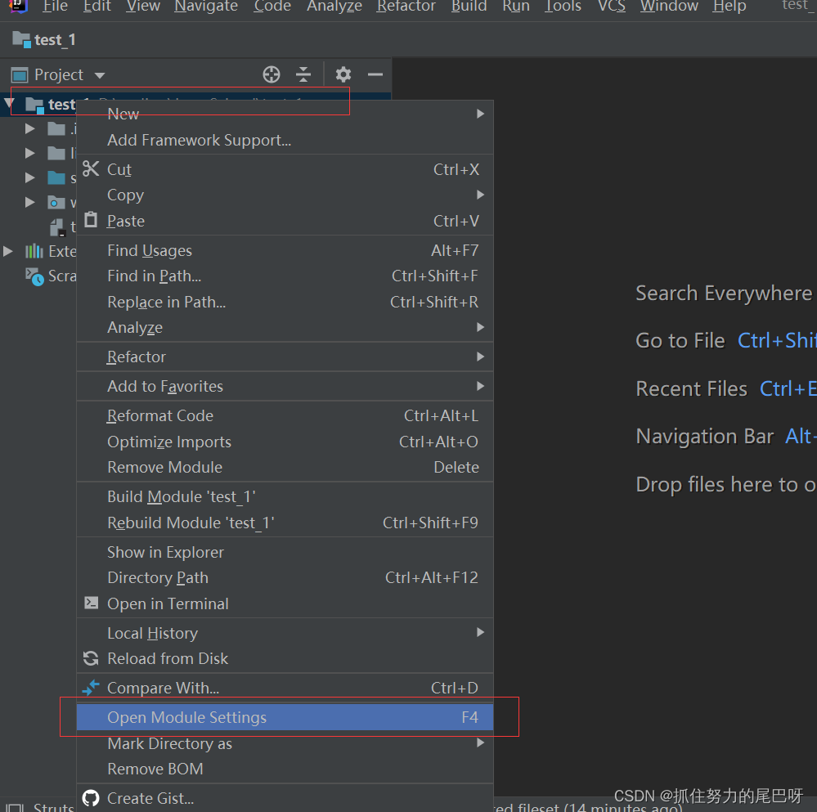This screenshot has width=817, height=812.
Task: Open the Run menu
Action: [516, 7]
